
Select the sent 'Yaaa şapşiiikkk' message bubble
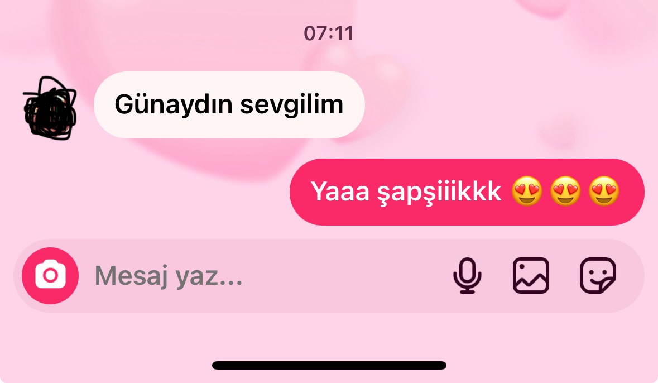(x=467, y=192)
